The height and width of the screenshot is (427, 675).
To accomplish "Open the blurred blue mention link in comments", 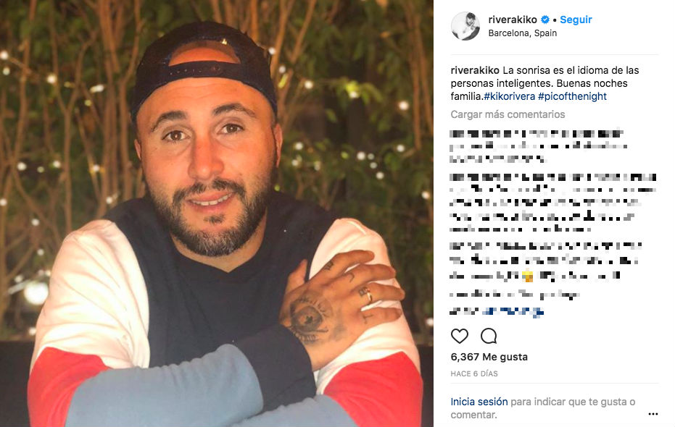I will point(513,311).
